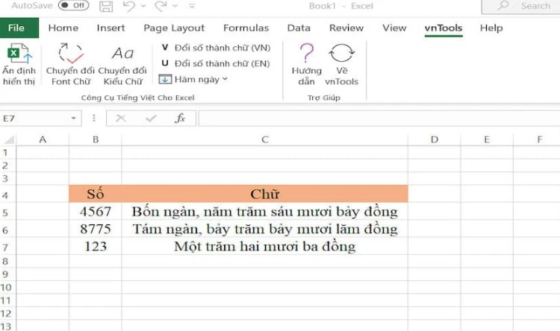Click the formula bar Cancel X icon
The height and width of the screenshot is (331, 560).
tap(121, 119)
